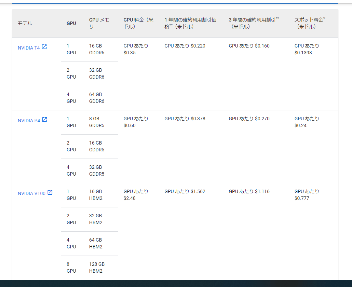
Task: Click the 3 年間の確約利用割引 header
Action: click(x=254, y=23)
